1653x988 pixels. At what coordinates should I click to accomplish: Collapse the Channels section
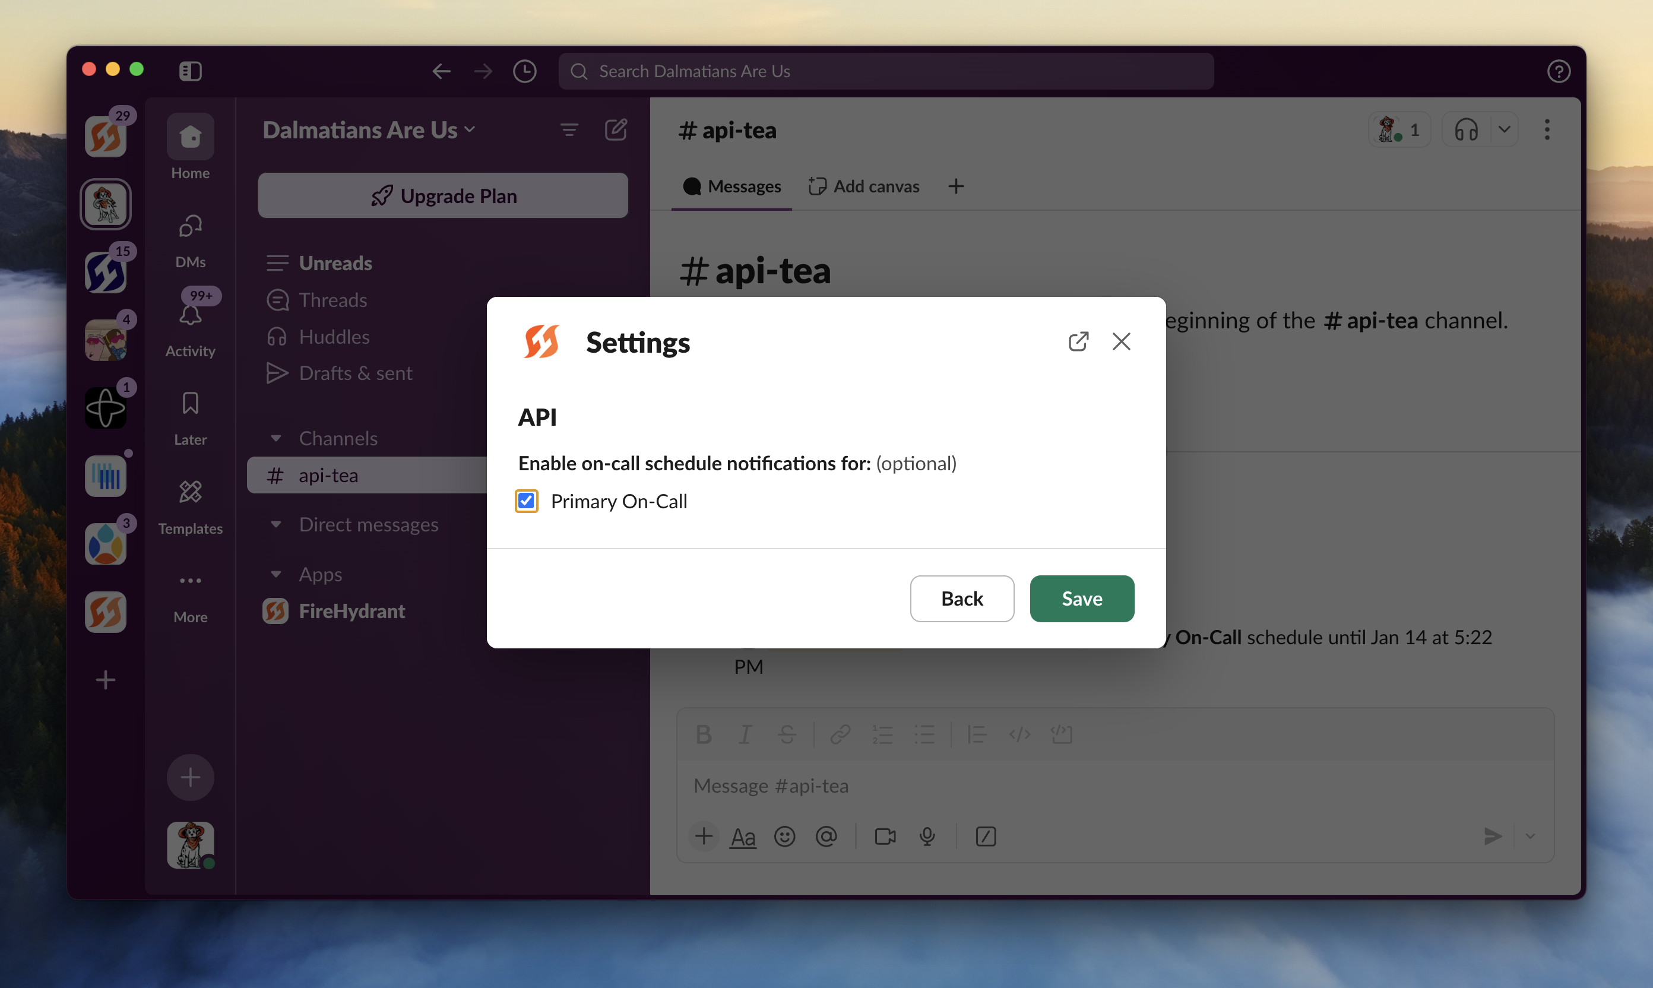point(275,438)
